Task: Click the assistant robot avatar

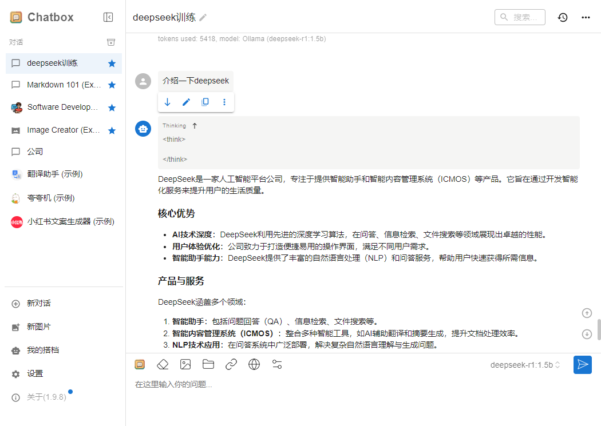Action: point(143,129)
